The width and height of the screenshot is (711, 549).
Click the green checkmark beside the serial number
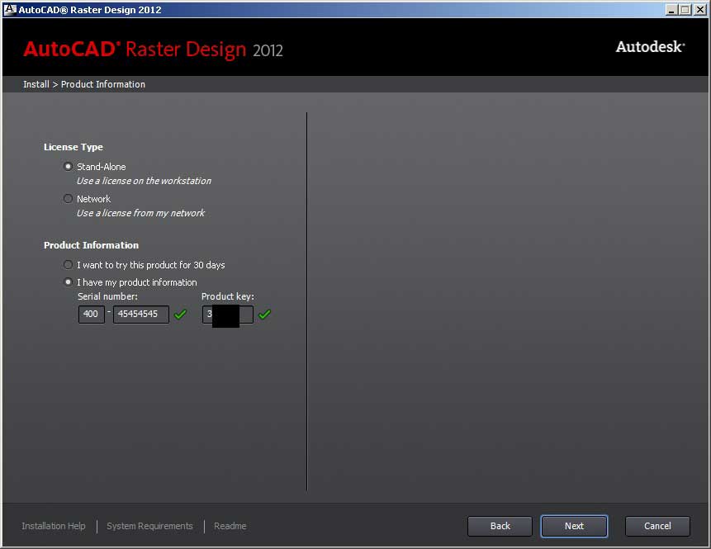point(181,315)
